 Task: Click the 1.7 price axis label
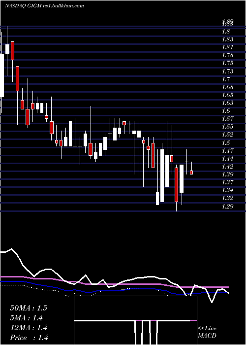226,79
